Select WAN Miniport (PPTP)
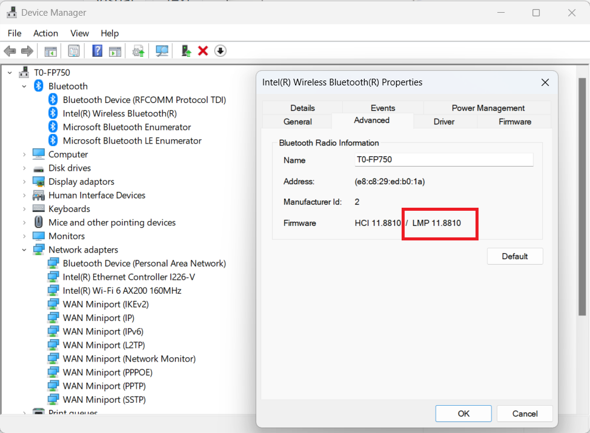This screenshot has width=590, height=433. [x=104, y=386]
